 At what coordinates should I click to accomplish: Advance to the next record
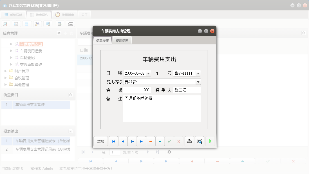132,141
